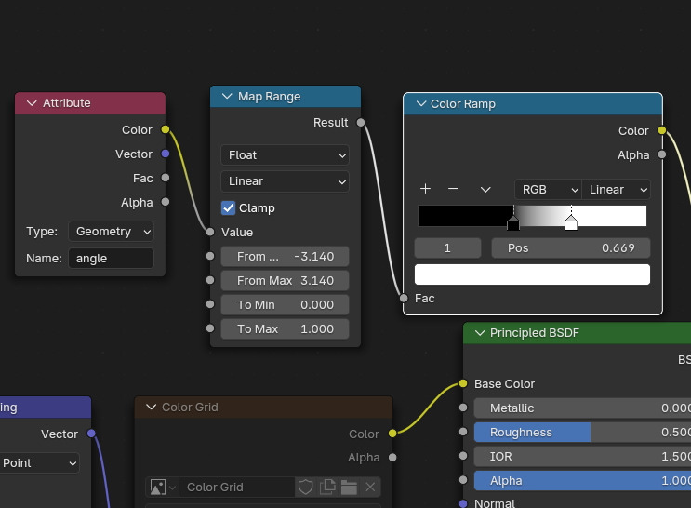This screenshot has width=691, height=508.
Task: Select the Map Range node header title
Action: pyautogui.click(x=270, y=97)
